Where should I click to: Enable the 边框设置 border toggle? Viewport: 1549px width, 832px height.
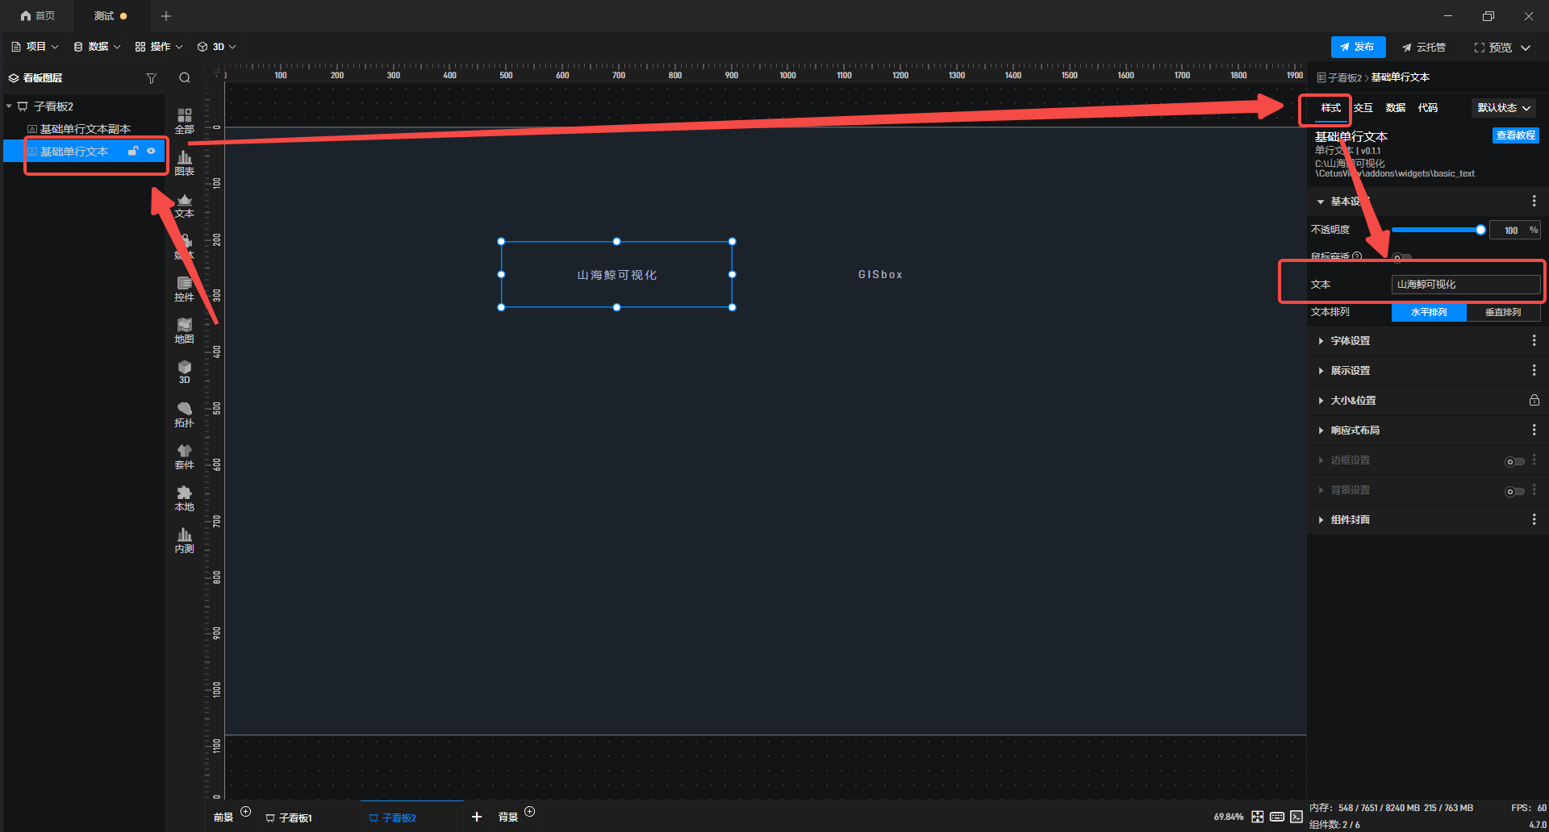(x=1514, y=461)
